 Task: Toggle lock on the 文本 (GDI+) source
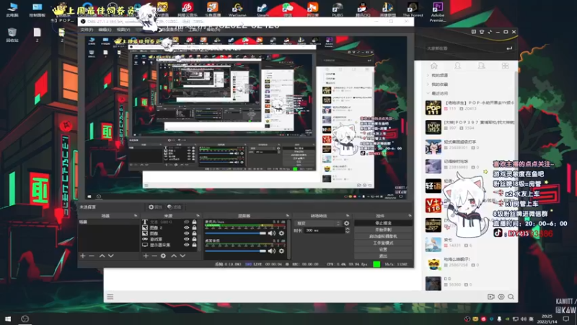tap(194, 222)
